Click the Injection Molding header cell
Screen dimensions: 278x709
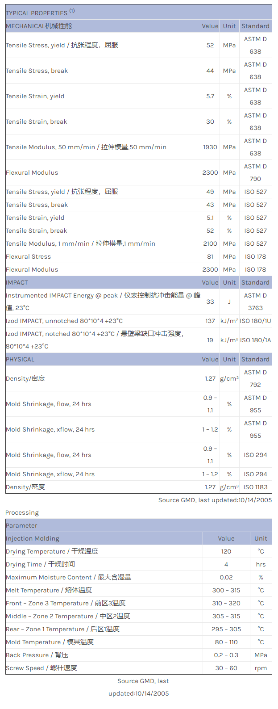pyautogui.click(x=33, y=538)
